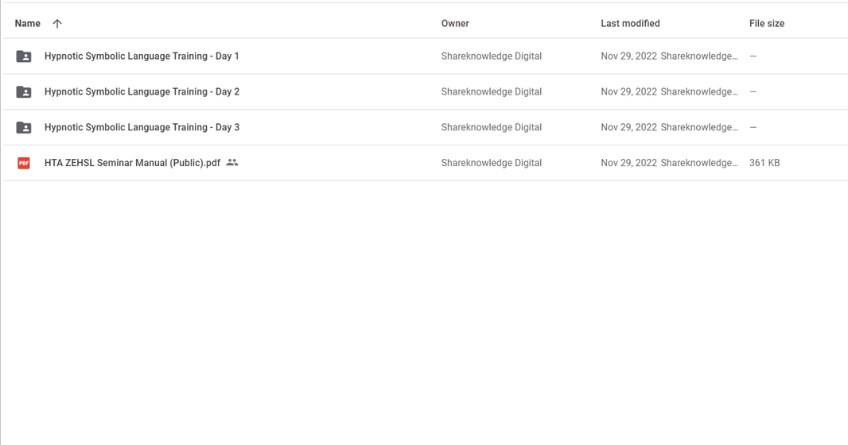Click the Day 3 shared folder icon
848x445 pixels.
[24, 127]
